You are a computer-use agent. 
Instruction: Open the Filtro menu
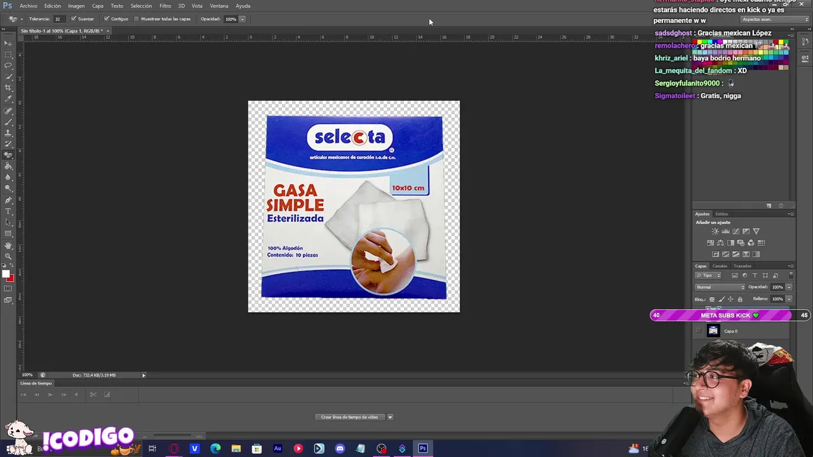pyautogui.click(x=165, y=6)
